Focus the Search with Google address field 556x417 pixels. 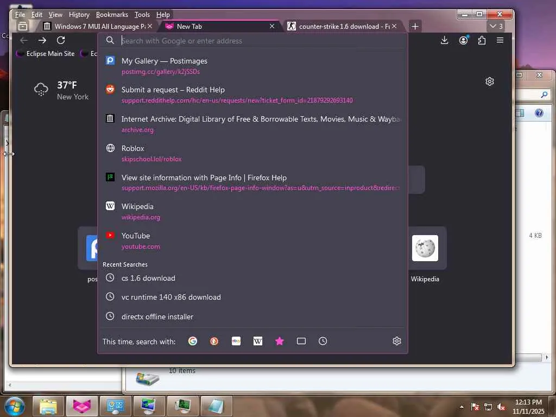click(x=252, y=41)
